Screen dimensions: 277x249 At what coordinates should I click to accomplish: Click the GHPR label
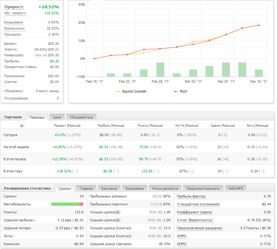tap(182, 244)
